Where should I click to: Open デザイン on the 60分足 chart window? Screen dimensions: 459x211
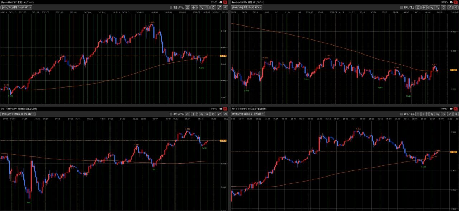(445, 109)
